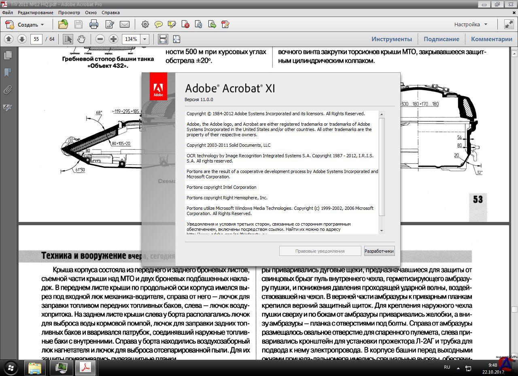Click the Разработчики button
The width and height of the screenshot is (518, 376).
379,251
